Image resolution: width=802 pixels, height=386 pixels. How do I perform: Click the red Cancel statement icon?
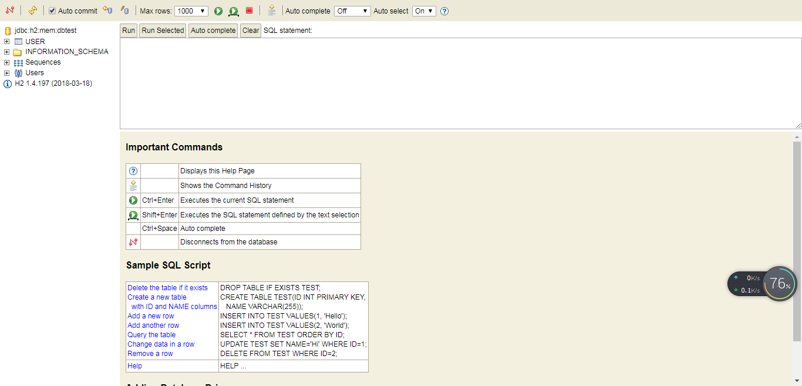(249, 11)
